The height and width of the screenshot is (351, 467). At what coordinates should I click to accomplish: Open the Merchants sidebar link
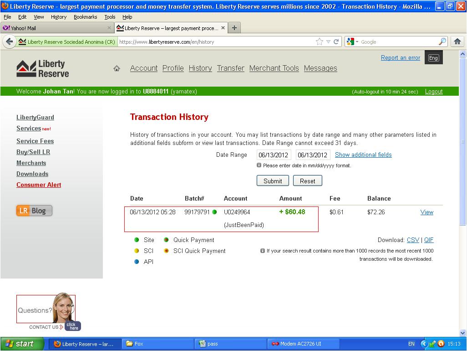pos(31,163)
